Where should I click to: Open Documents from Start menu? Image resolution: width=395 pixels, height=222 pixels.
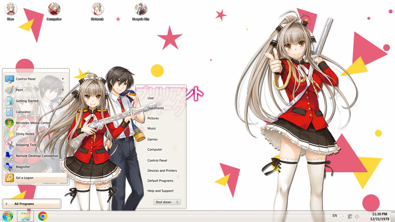pos(156,108)
